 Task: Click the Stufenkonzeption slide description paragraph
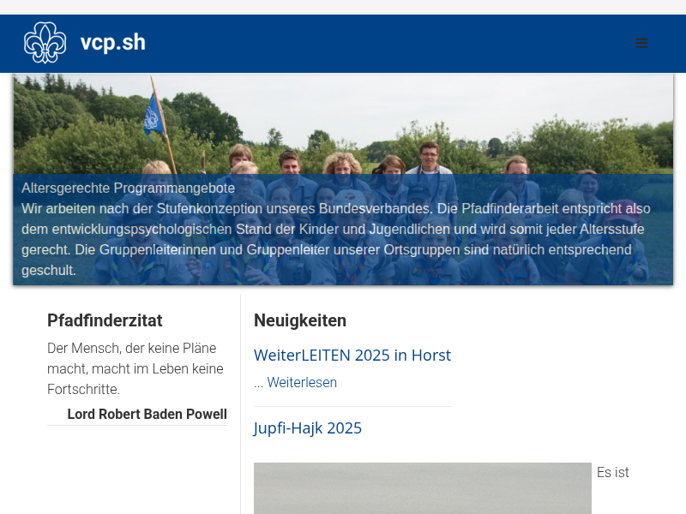(x=334, y=239)
